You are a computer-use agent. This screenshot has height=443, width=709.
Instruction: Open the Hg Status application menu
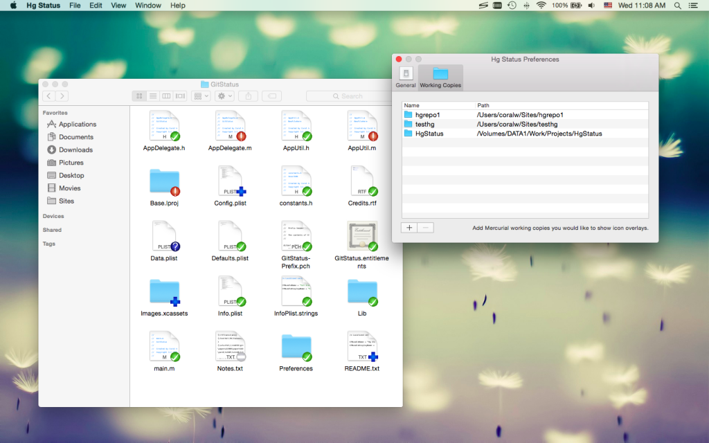click(43, 6)
